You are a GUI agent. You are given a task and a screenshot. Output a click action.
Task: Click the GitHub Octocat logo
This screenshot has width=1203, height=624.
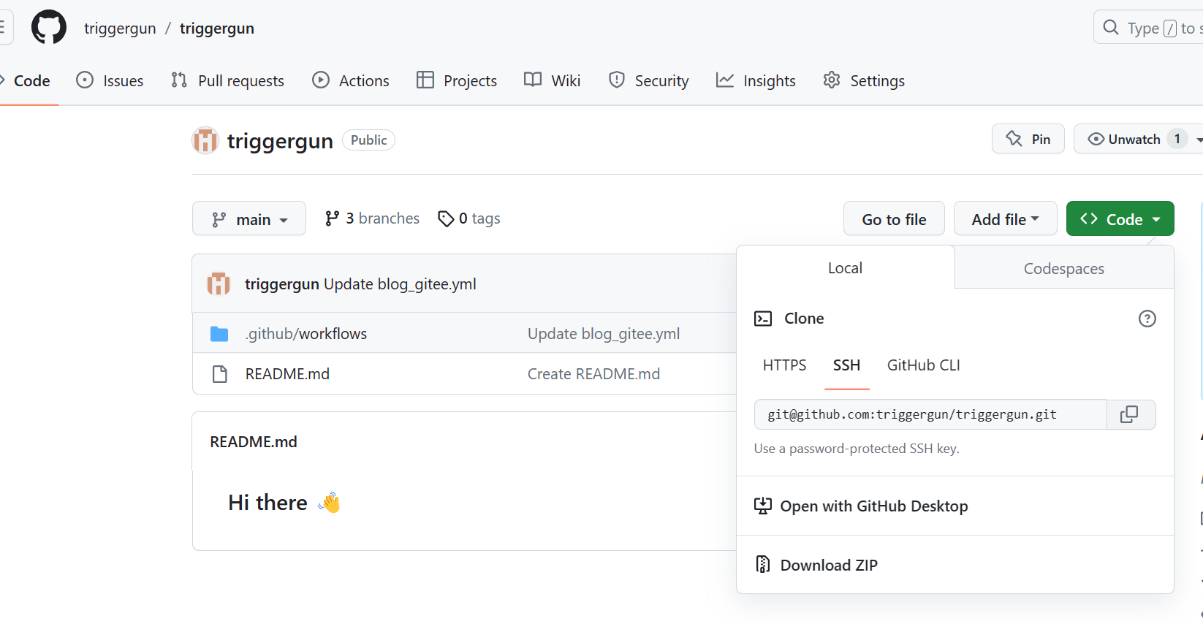pyautogui.click(x=49, y=28)
